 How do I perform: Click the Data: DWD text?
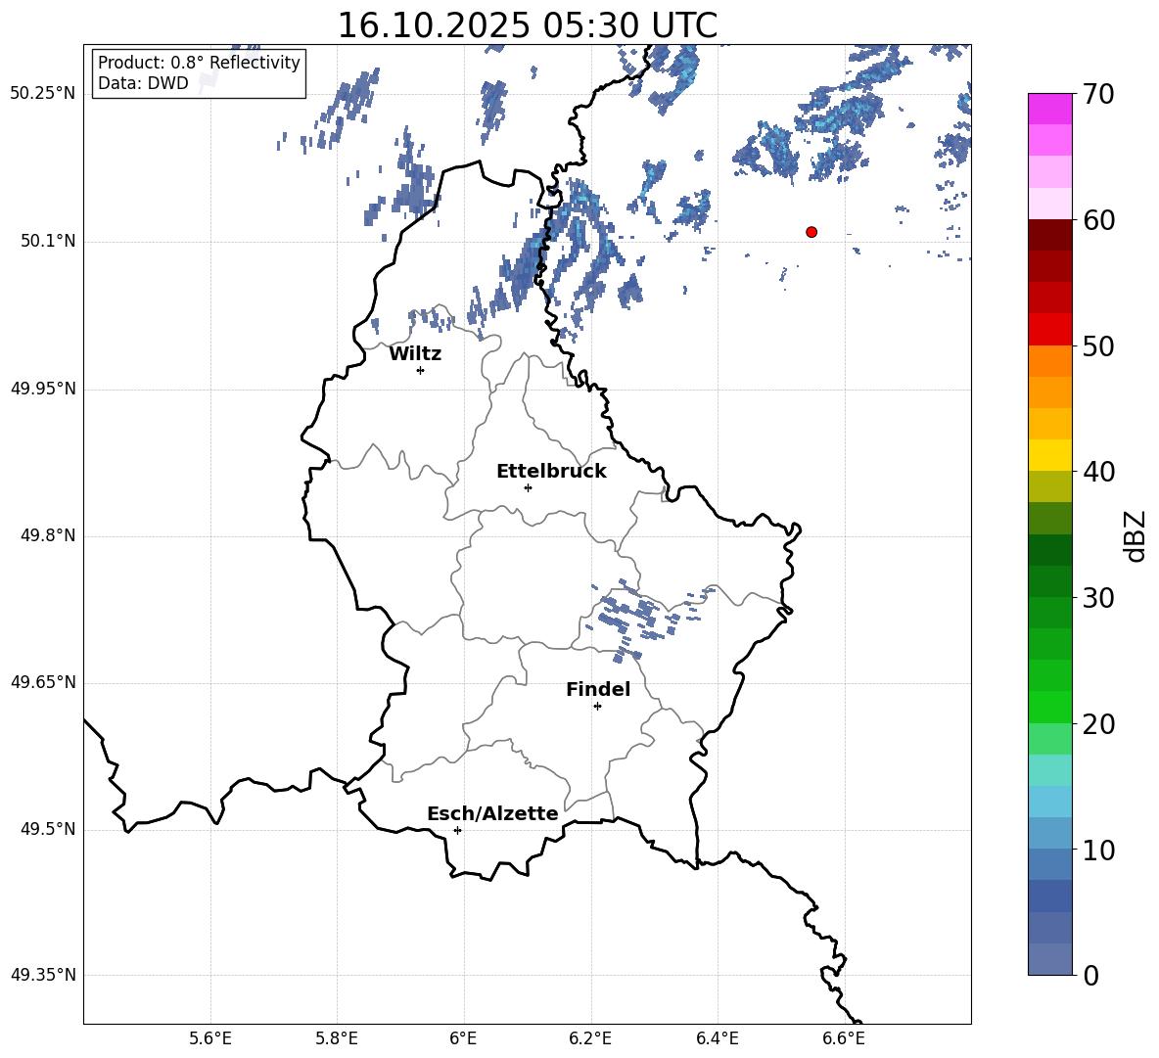[143, 83]
